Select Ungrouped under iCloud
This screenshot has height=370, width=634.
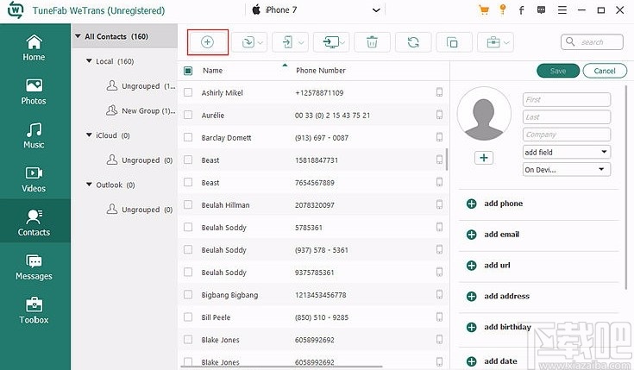click(x=140, y=160)
